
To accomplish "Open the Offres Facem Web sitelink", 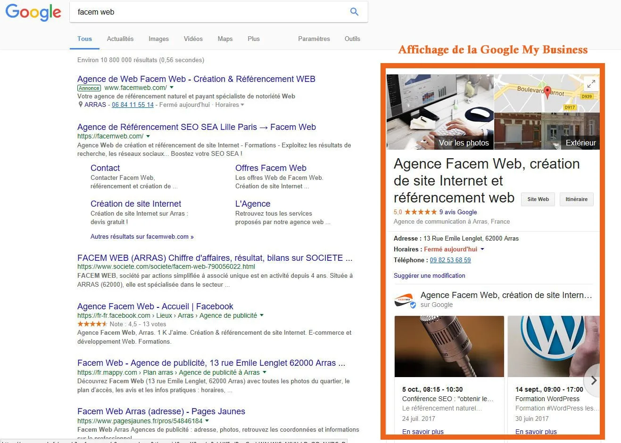I will (271, 168).
